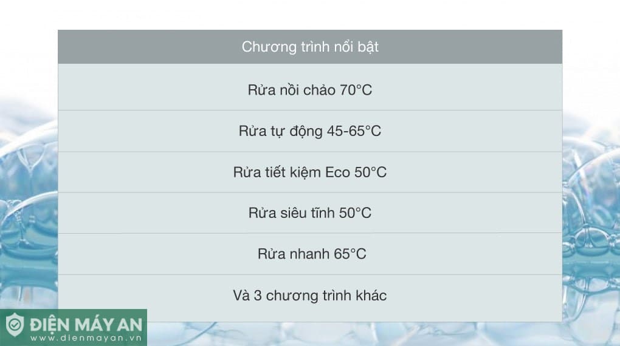The width and height of the screenshot is (620, 346).
Task: Click 50°C in the "siêu tĩnh" row
Action: click(355, 213)
